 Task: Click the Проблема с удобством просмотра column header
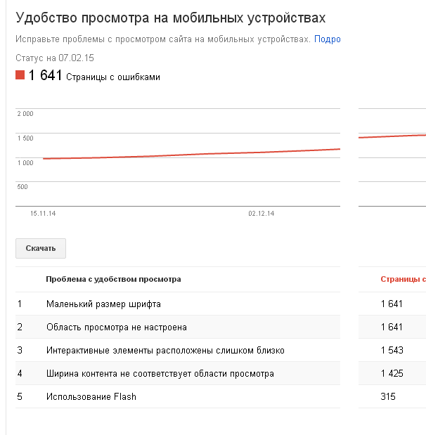click(113, 279)
